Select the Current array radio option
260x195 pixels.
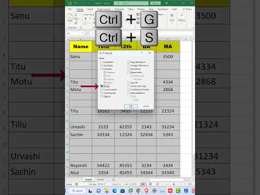(x=101, y=93)
